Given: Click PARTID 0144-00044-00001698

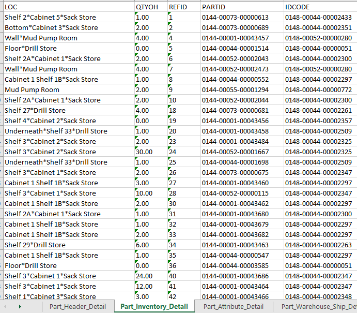Looking at the screenshot, I should [242, 162].
